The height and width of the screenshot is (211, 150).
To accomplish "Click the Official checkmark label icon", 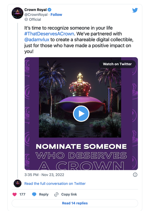I will [26, 20].
